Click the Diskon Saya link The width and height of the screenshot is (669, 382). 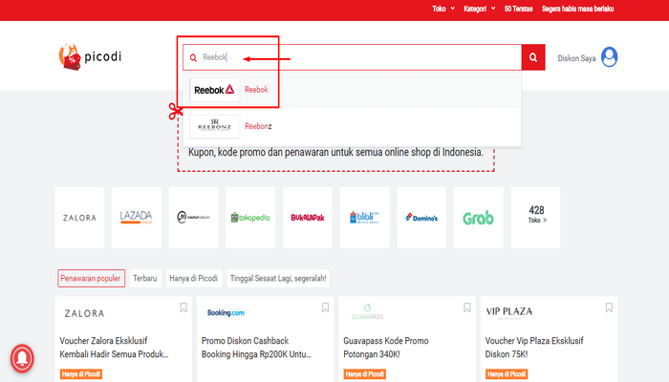576,58
